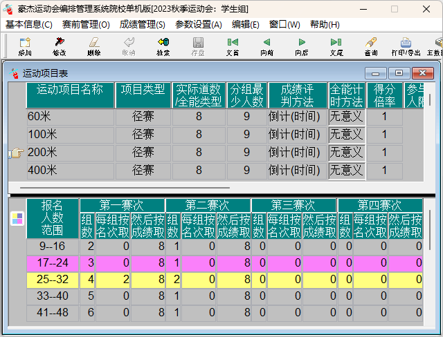The height and width of the screenshot is (337, 443).
Task: Click the 第四赛次 group header
Action: 380,205
